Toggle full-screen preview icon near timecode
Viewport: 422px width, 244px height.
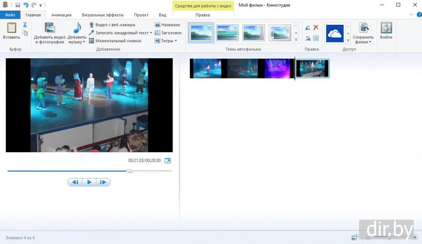tap(167, 161)
